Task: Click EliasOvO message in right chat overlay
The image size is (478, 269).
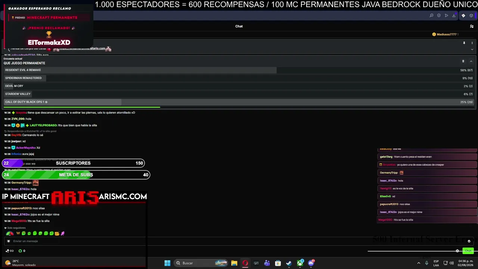Action: tap(427, 196)
